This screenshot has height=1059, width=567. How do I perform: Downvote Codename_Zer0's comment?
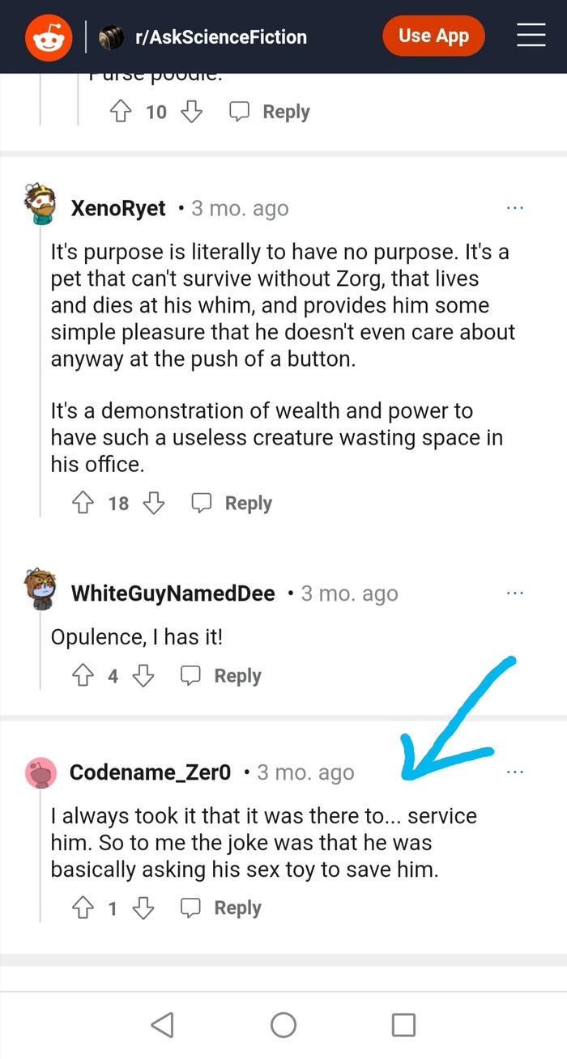coord(143,908)
